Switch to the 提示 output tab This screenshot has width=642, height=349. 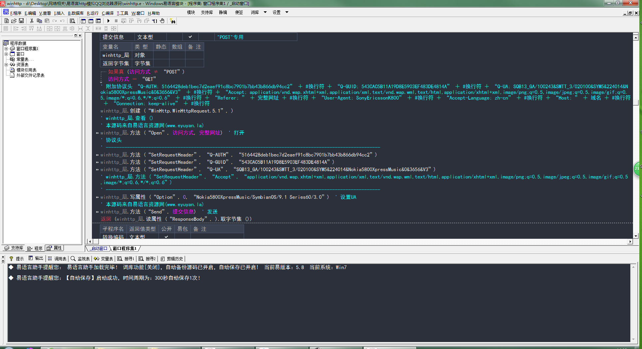17,259
